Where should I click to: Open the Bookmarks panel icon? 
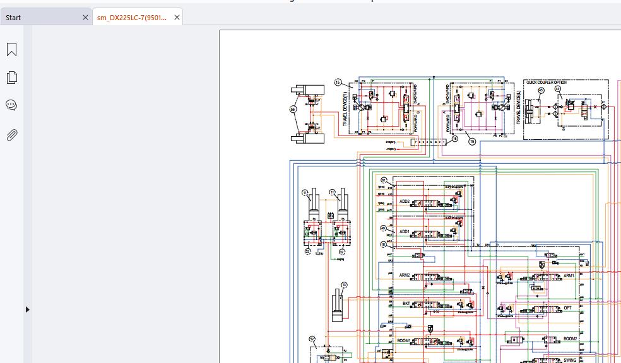click(x=11, y=49)
